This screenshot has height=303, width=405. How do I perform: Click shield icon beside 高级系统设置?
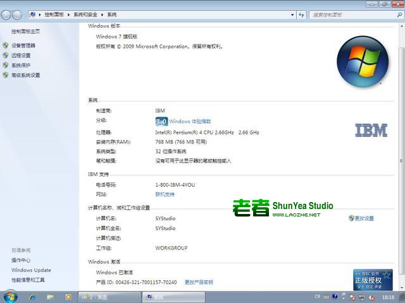click(6, 75)
